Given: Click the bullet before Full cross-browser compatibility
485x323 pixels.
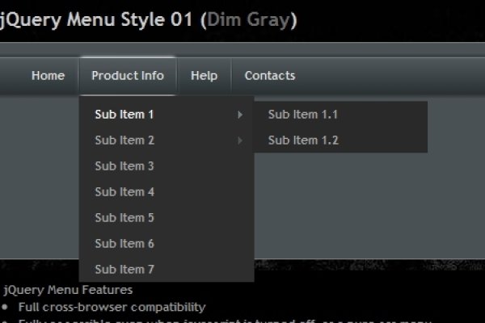Looking at the screenshot, I should click(x=6, y=308).
